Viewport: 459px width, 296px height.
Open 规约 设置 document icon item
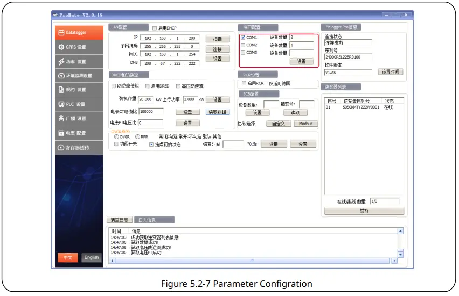(x=79, y=90)
